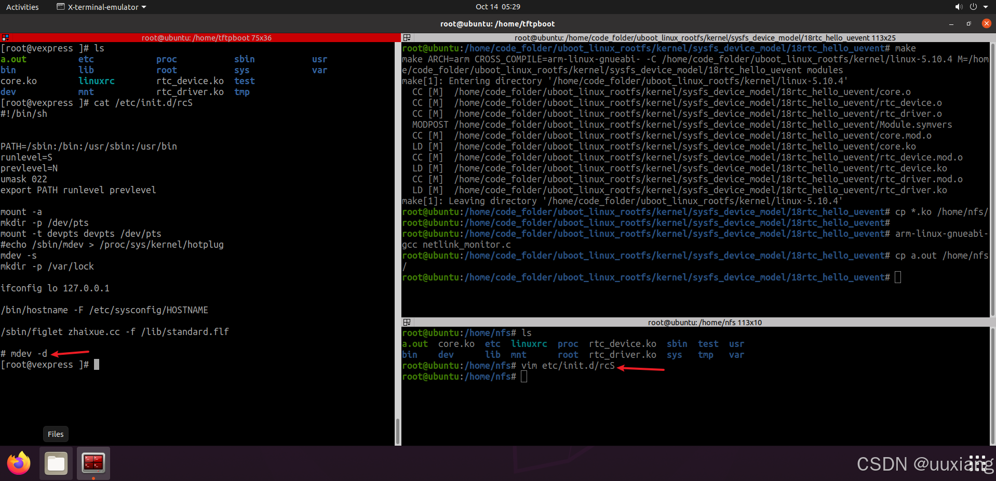The image size is (996, 481).
Task: Click the top-right terminal pane grid icon
Action: coord(407,37)
